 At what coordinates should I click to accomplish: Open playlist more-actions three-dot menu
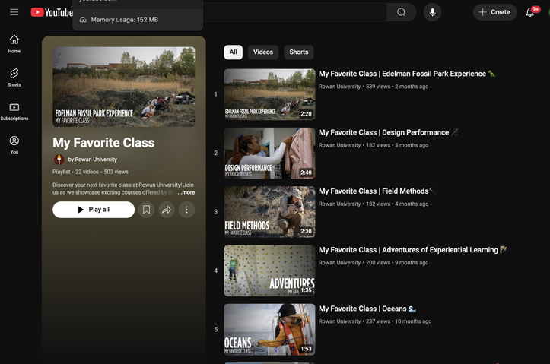point(186,210)
